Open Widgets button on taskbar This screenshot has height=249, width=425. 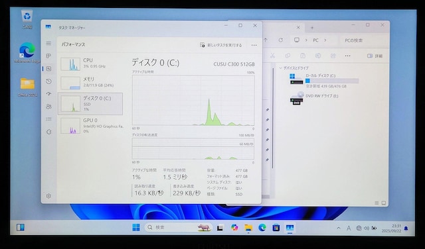click(x=21, y=227)
